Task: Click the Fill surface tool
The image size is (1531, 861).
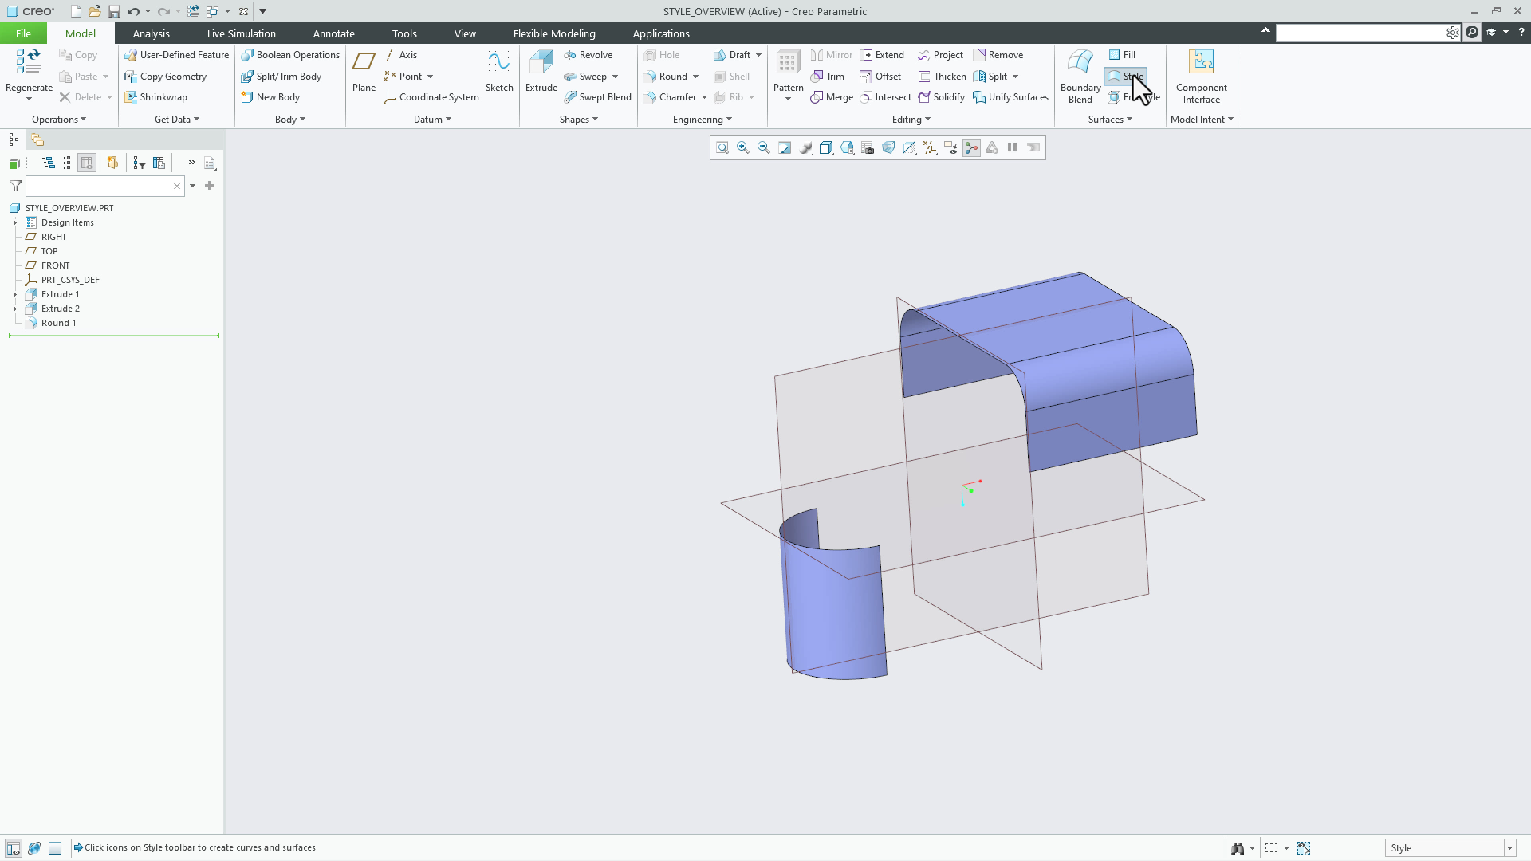Action: (1122, 55)
